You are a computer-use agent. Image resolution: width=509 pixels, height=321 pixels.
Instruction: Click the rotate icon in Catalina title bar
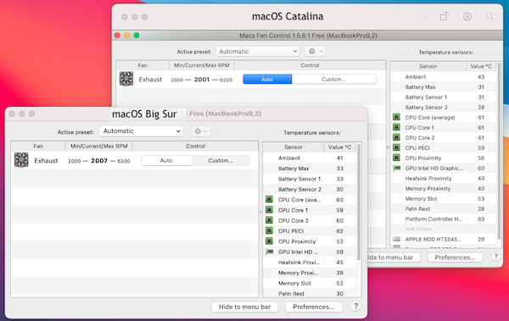pyautogui.click(x=445, y=16)
